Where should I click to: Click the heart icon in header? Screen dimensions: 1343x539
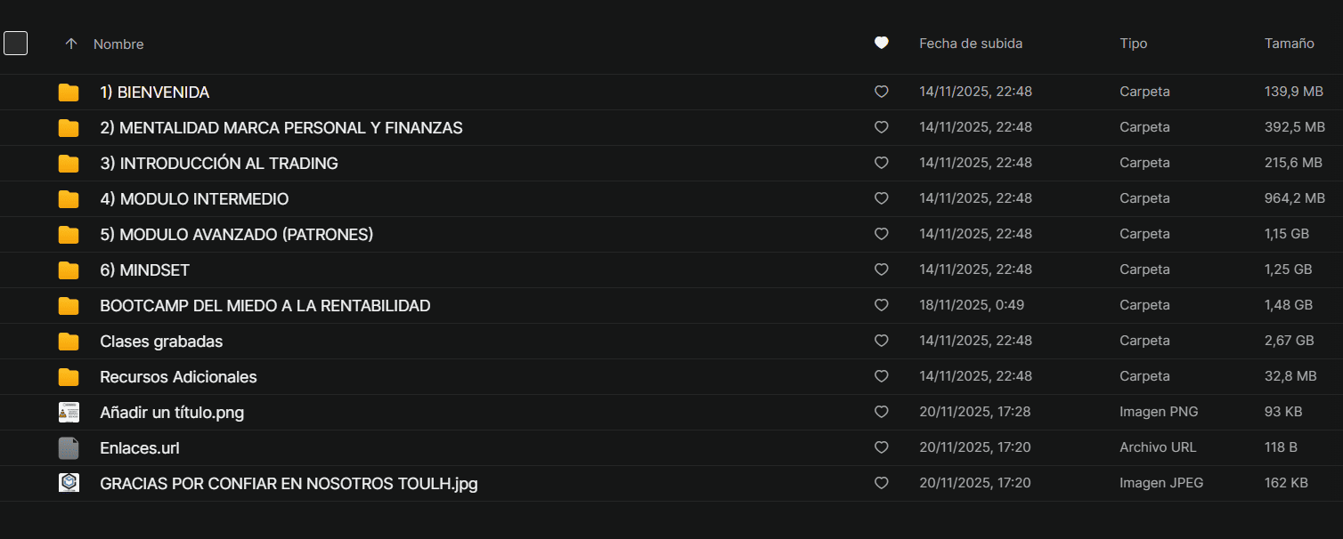[881, 43]
